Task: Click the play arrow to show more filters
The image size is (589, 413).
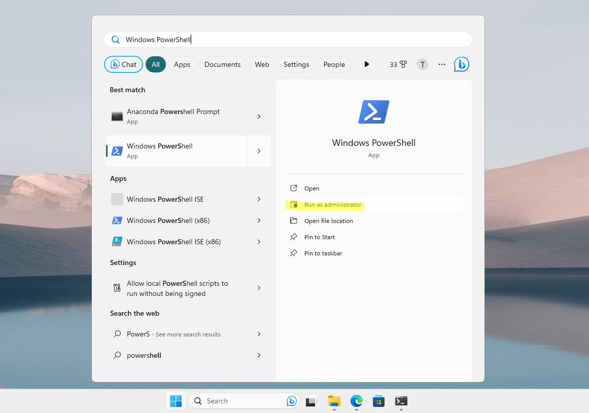Action: 367,64
